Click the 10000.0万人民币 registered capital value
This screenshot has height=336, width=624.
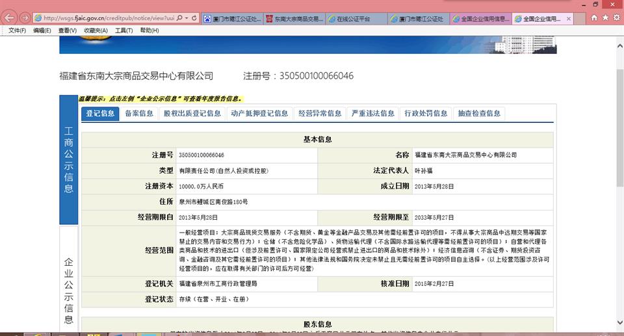pyautogui.click(x=201, y=187)
